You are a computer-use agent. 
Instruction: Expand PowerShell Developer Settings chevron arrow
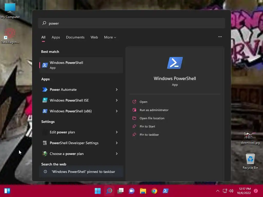coord(117,143)
